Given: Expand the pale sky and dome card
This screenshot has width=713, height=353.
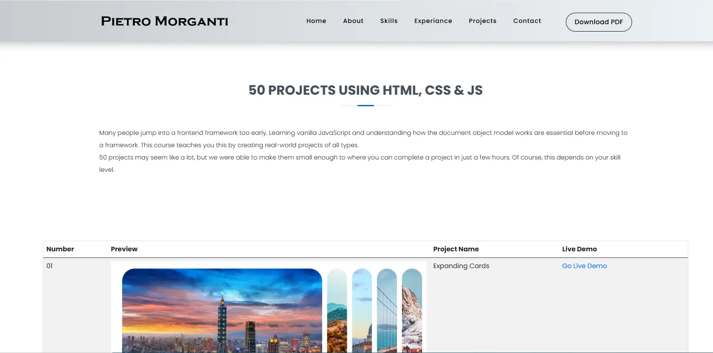Looking at the screenshot, I should 362,310.
